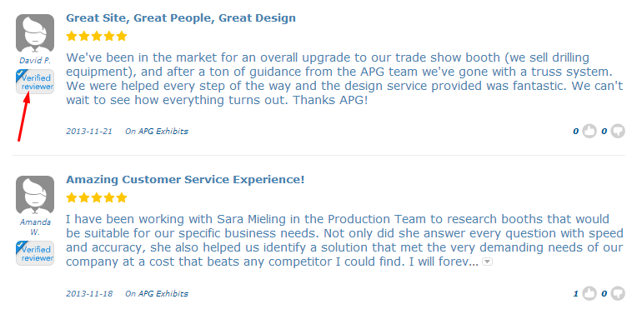Click the 2013-11-21 review date
Screen dimensions: 642x314
[89, 132]
